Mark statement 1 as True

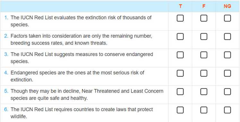point(180,18)
